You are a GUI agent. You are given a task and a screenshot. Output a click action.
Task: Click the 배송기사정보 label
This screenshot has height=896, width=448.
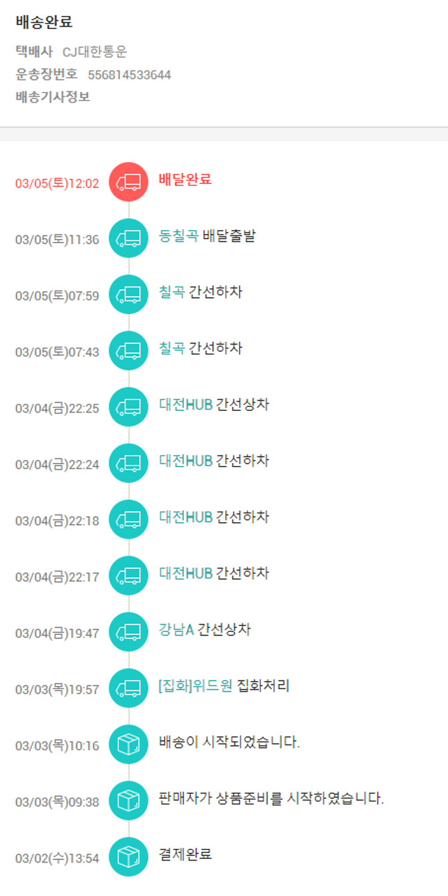53,97
